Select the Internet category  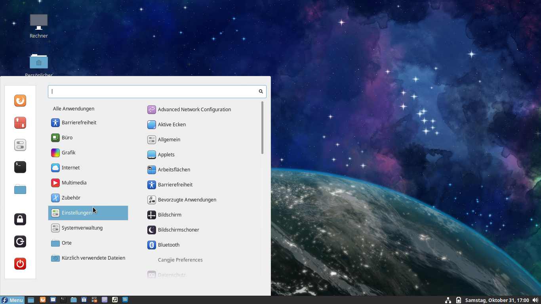tap(88, 168)
